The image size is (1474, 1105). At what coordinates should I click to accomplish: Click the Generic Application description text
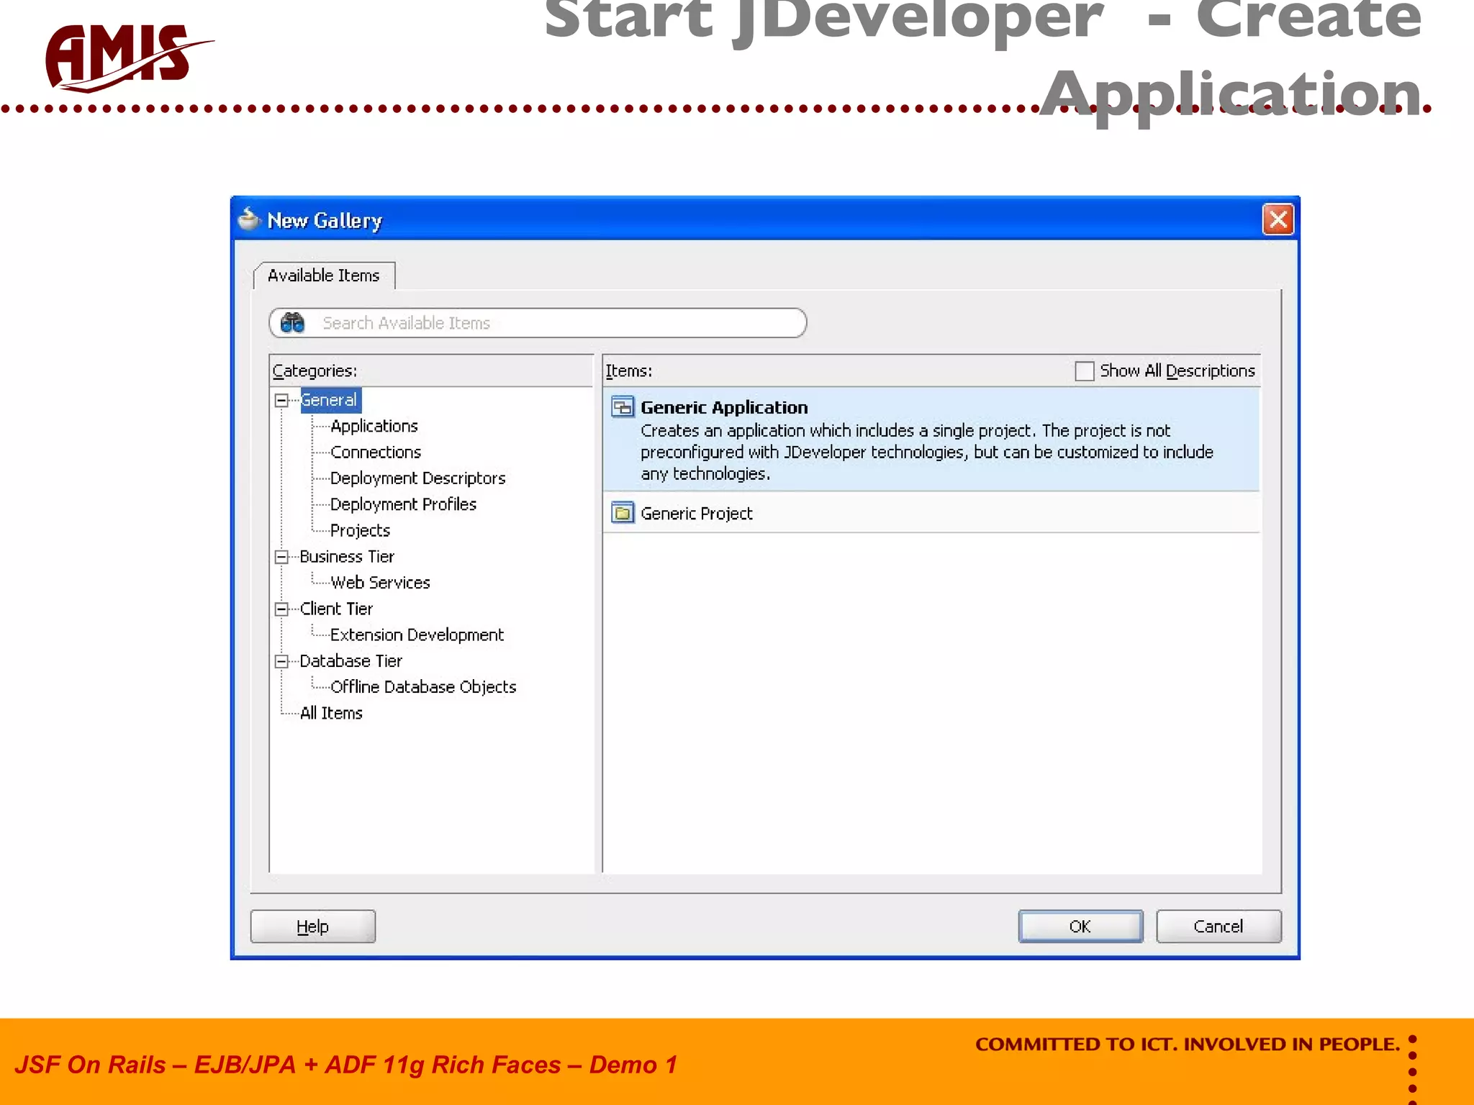point(927,452)
